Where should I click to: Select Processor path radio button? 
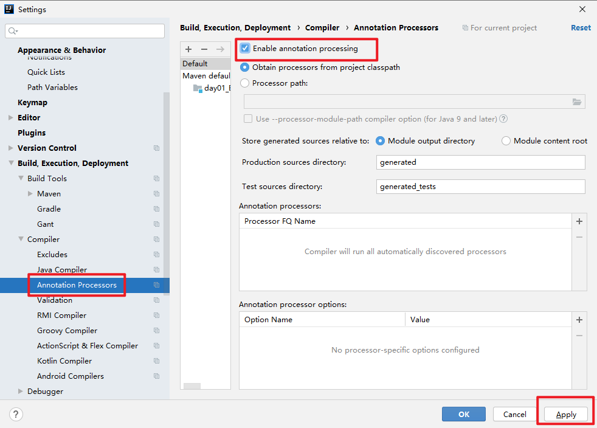(x=245, y=83)
